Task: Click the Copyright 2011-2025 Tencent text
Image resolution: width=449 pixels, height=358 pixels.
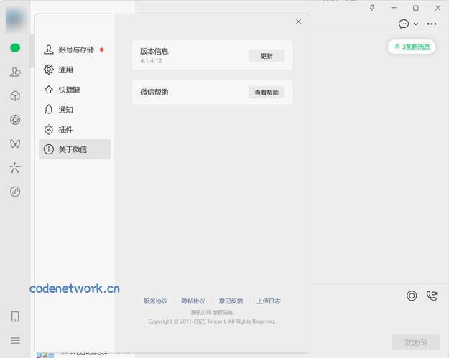Action: 212,321
